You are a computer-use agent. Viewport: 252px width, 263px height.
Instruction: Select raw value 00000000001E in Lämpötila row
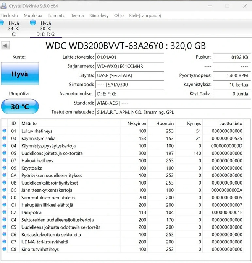(x=227, y=212)
